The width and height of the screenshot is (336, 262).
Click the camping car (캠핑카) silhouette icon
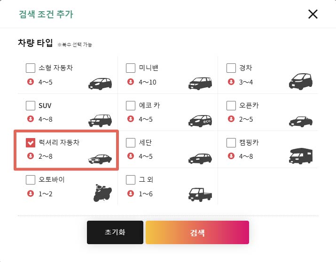(x=301, y=156)
